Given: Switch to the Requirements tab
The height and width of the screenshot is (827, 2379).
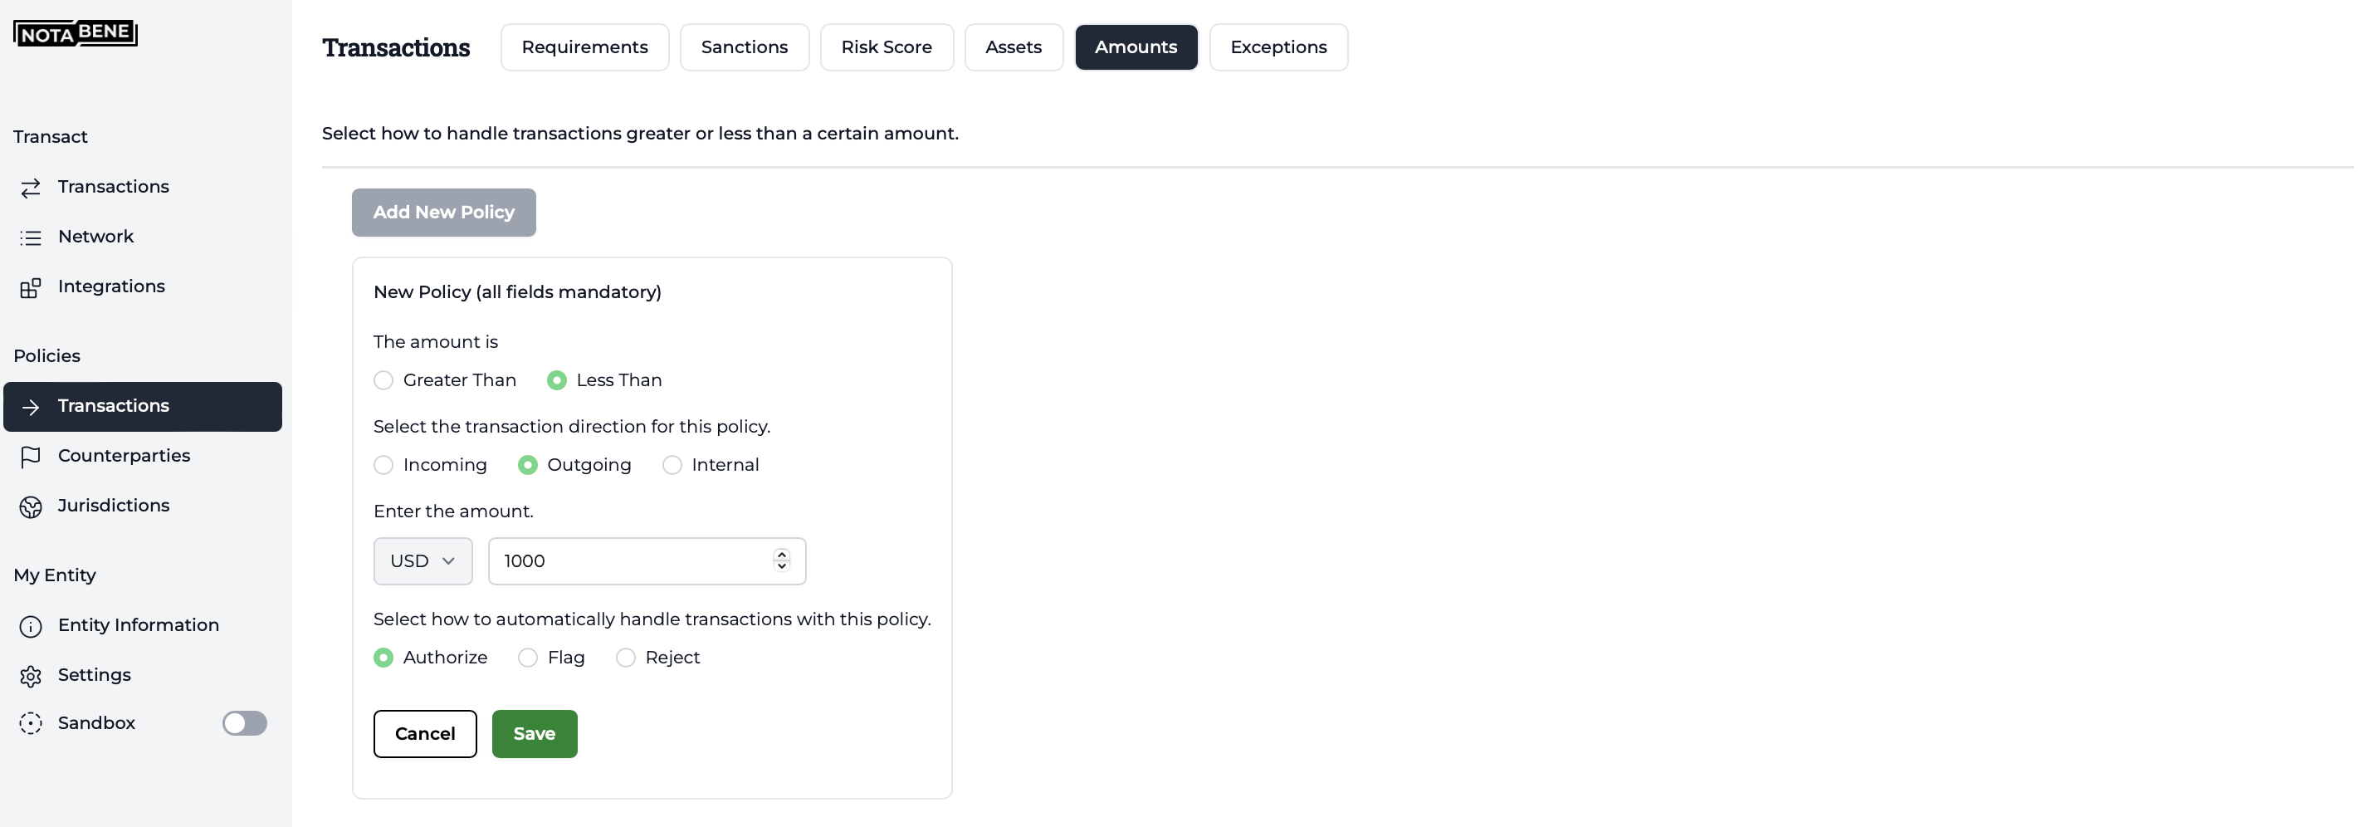Looking at the screenshot, I should click(584, 47).
